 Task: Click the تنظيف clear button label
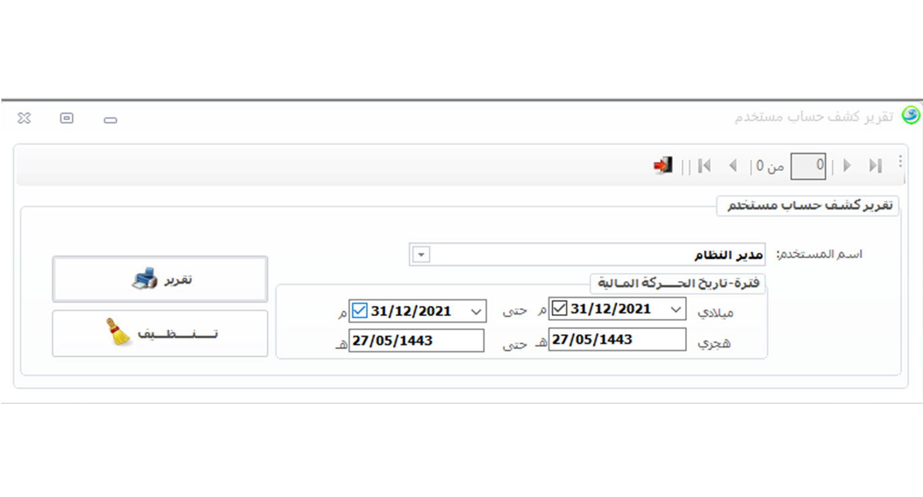(177, 334)
